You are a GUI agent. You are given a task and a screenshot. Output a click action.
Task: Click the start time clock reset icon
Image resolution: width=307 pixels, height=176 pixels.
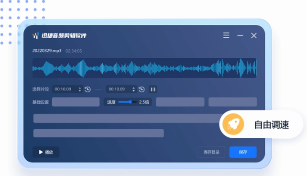coord(88,89)
